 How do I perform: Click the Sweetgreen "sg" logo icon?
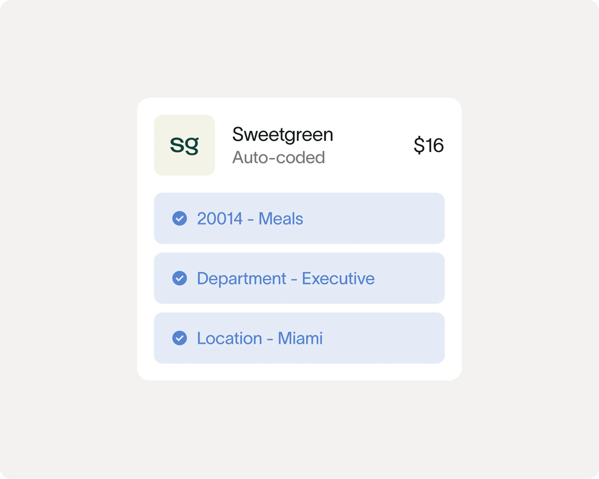(184, 145)
